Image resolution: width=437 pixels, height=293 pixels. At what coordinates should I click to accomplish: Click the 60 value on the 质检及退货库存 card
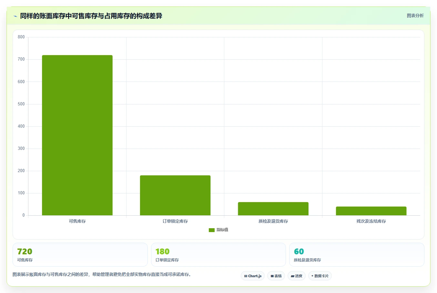299,251
